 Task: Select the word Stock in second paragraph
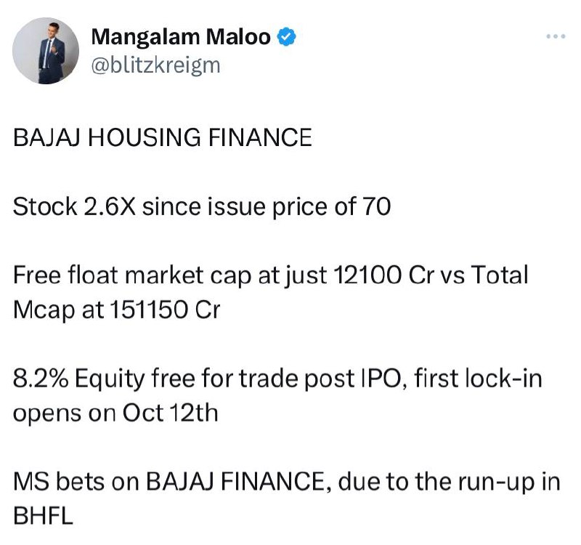tap(45, 206)
